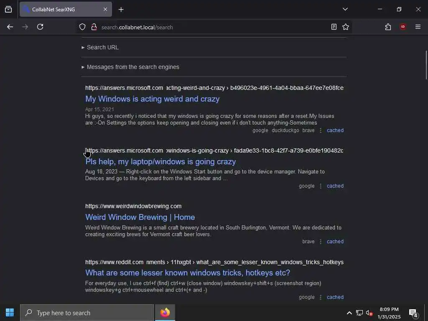This screenshot has height=321, width=428.
Task: Show hidden system tray icons
Action: [x=349, y=313]
